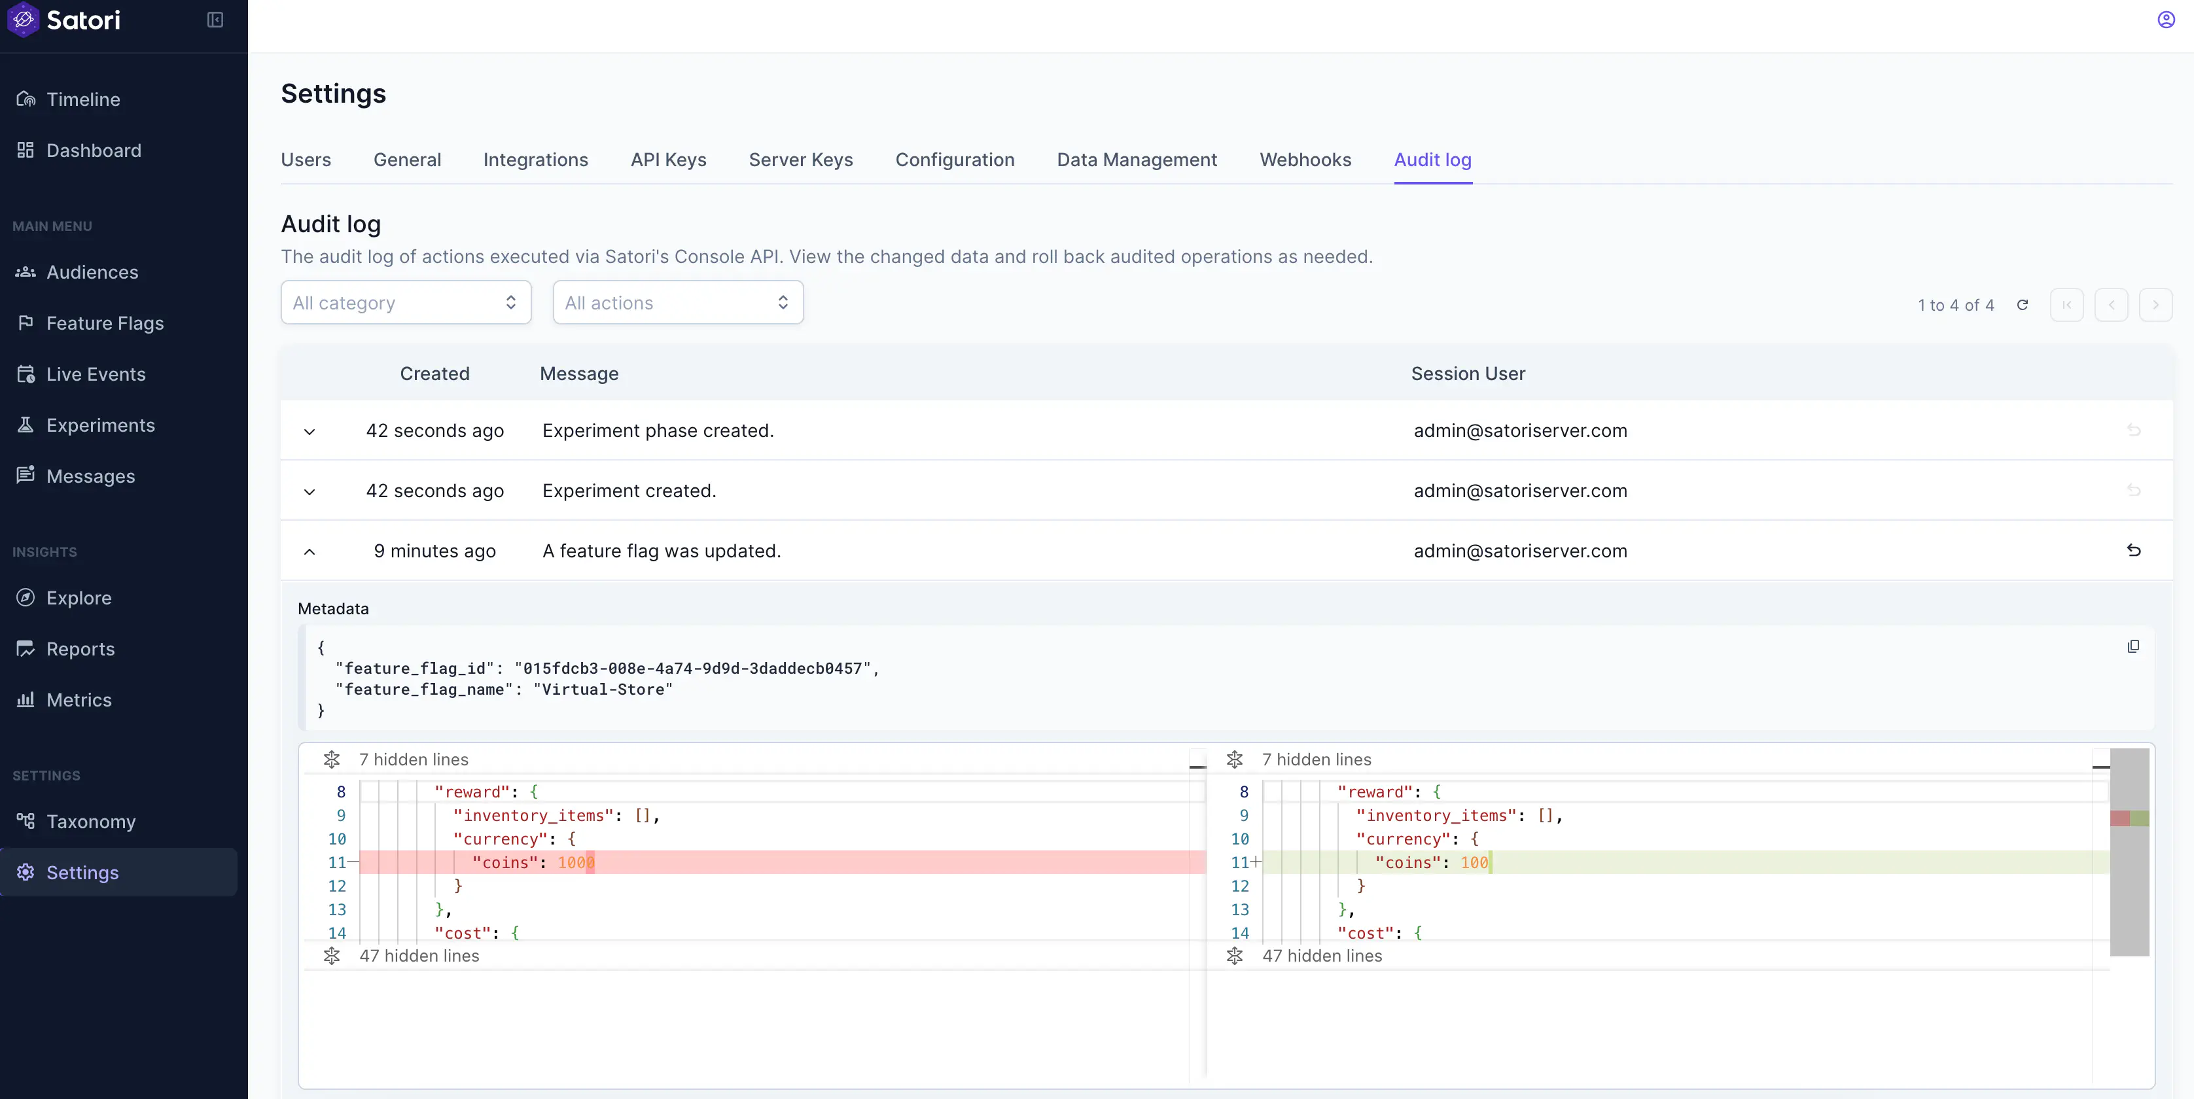The width and height of the screenshot is (2194, 1099).
Task: Open Messages in sidebar
Action: tap(90, 477)
